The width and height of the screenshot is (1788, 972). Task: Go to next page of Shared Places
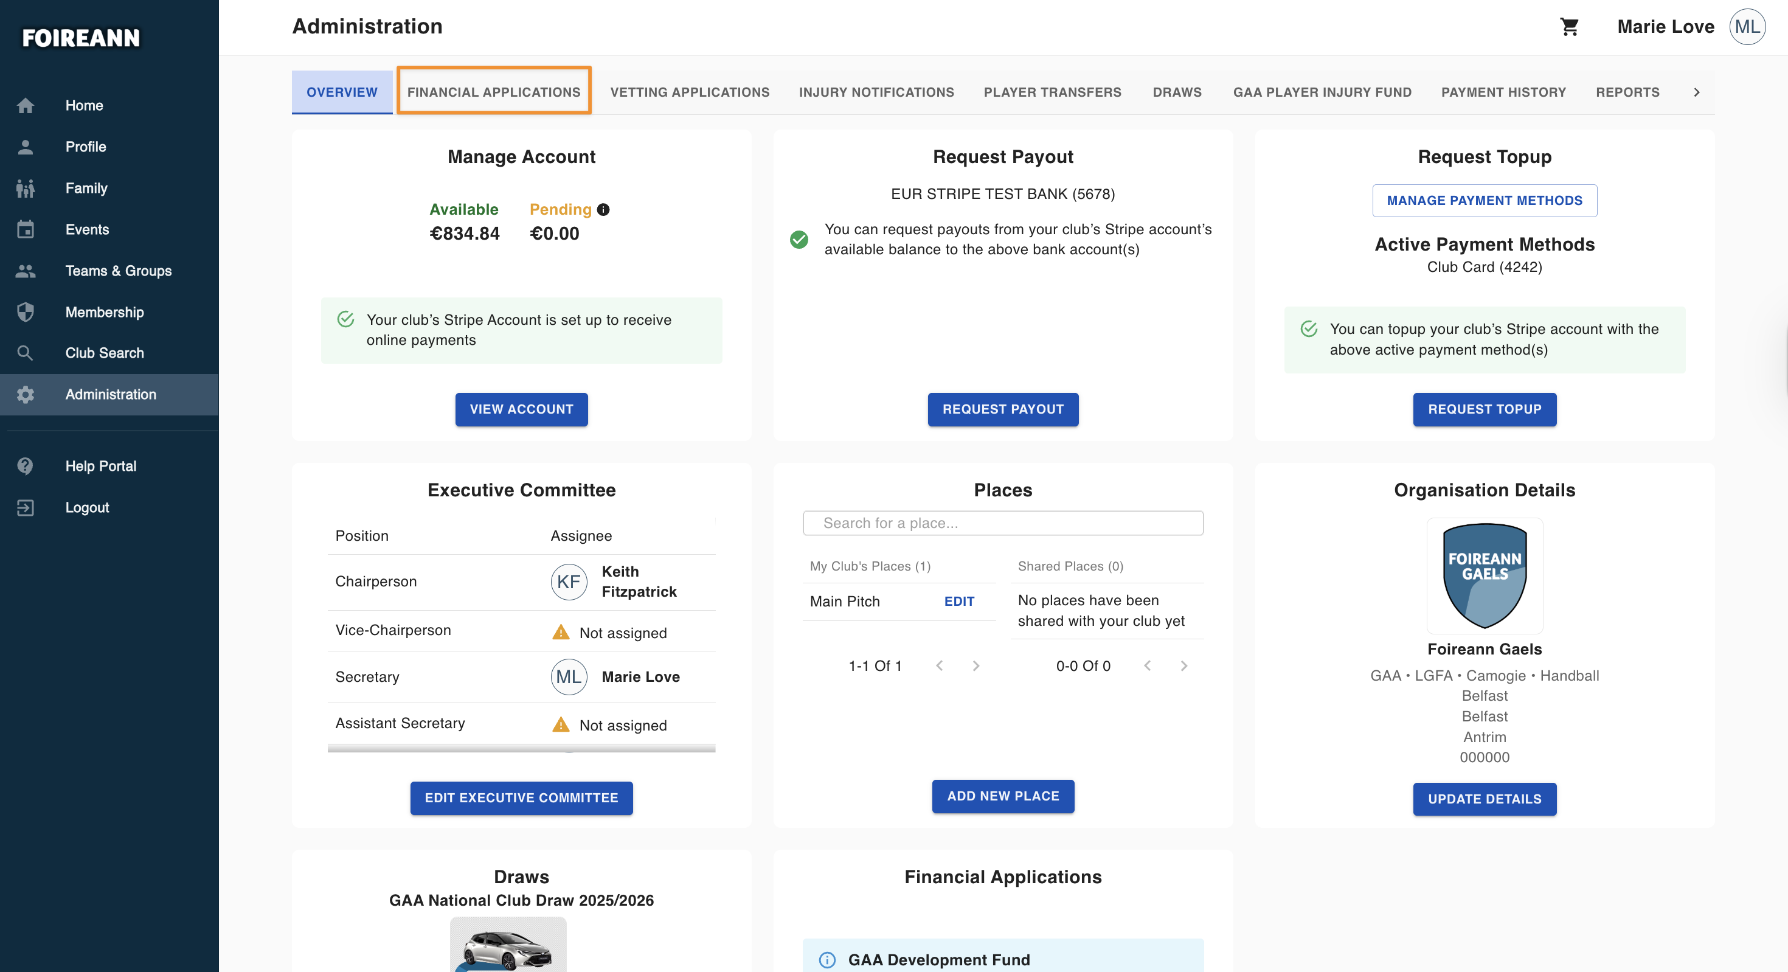(x=1183, y=666)
